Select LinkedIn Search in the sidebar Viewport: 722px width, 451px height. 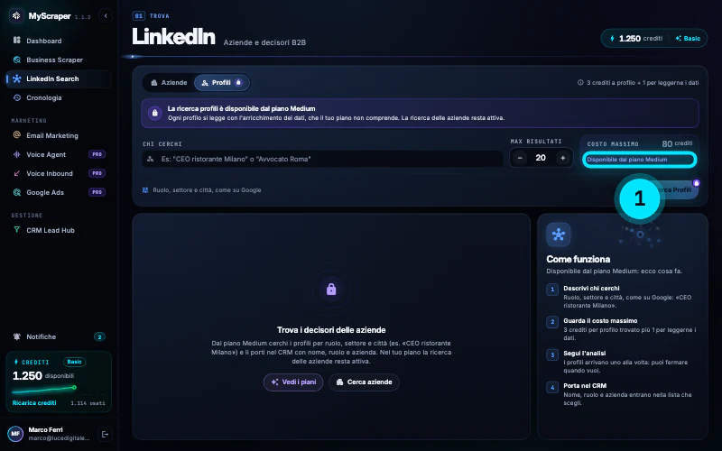click(x=59, y=78)
